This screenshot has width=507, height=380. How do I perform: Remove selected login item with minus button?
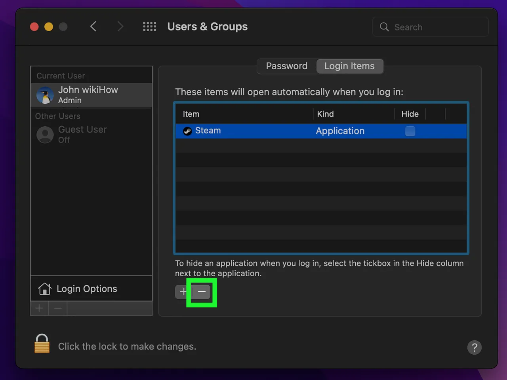pos(202,292)
